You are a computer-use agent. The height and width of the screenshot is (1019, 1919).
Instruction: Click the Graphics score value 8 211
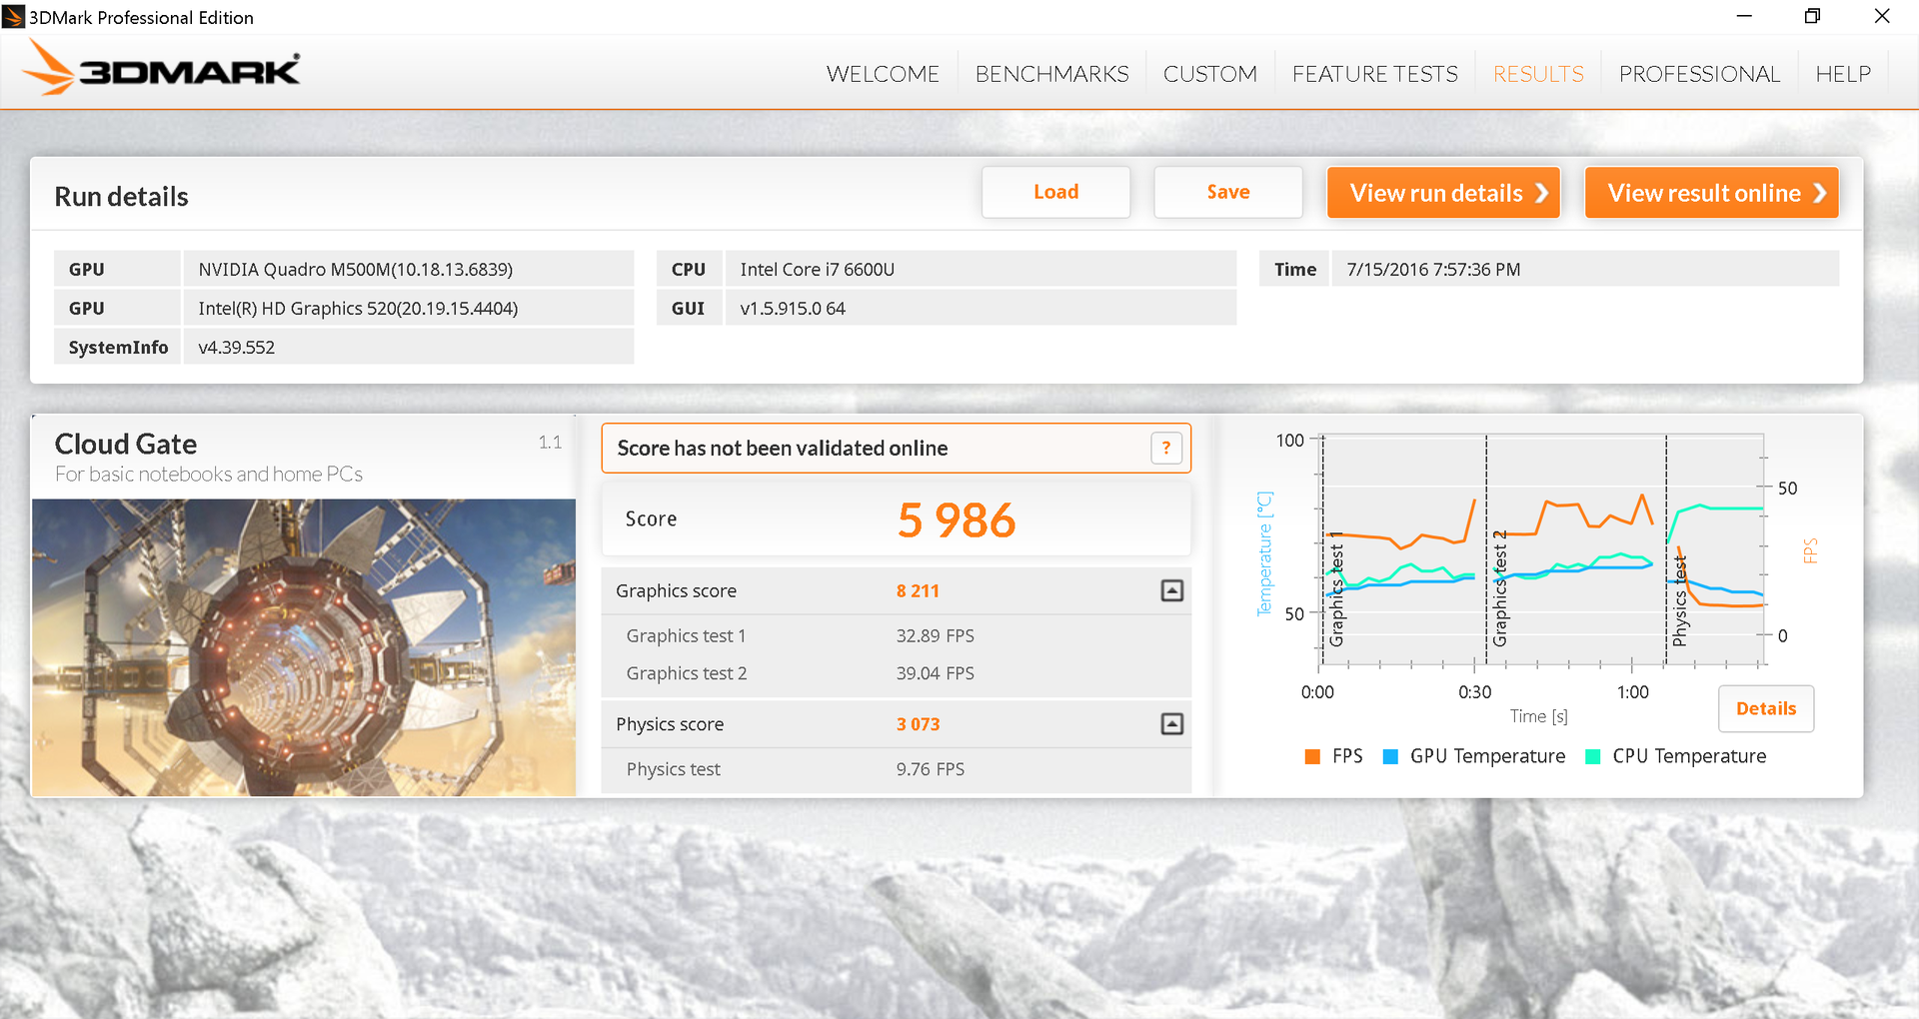pos(918,590)
